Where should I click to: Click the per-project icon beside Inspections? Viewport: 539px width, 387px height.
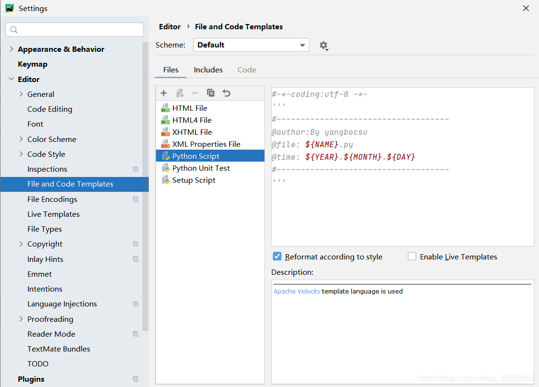pyautogui.click(x=135, y=169)
